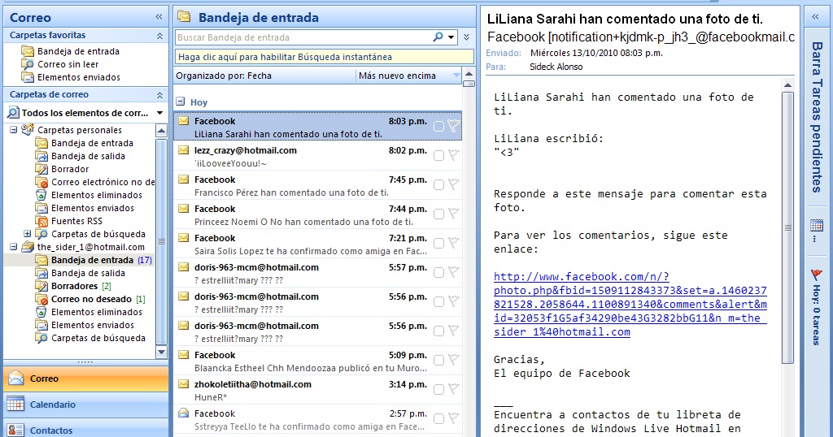Image resolution: width=833 pixels, height=437 pixels.
Task: Expand Carpetas de búsqueda tree node
Action: (x=27, y=233)
